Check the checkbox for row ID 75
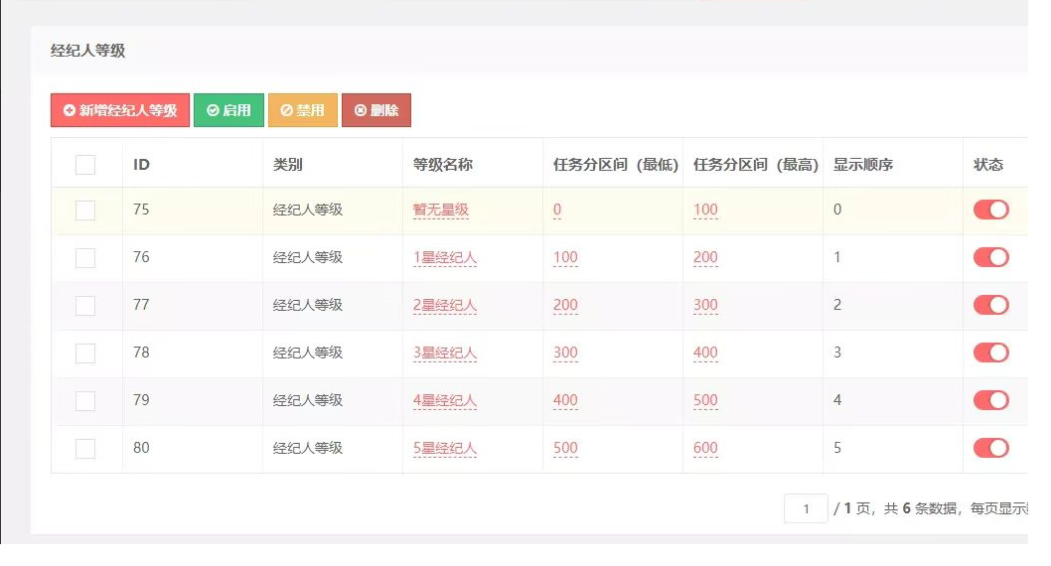The image size is (1051, 566). (x=85, y=211)
